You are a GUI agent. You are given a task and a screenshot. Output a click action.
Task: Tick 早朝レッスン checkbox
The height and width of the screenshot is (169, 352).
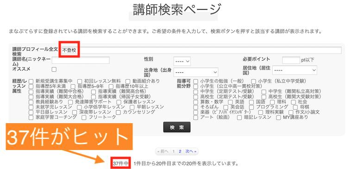coord(132,107)
